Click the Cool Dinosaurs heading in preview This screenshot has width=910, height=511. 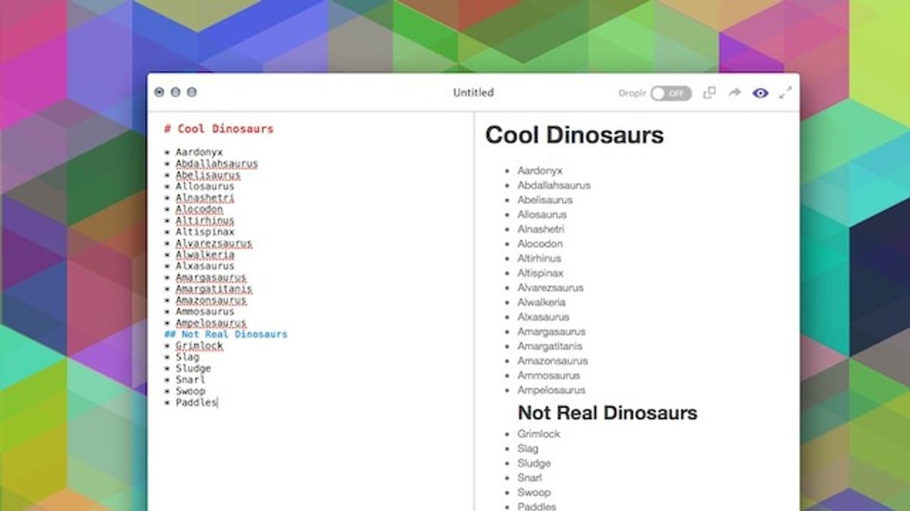(574, 135)
